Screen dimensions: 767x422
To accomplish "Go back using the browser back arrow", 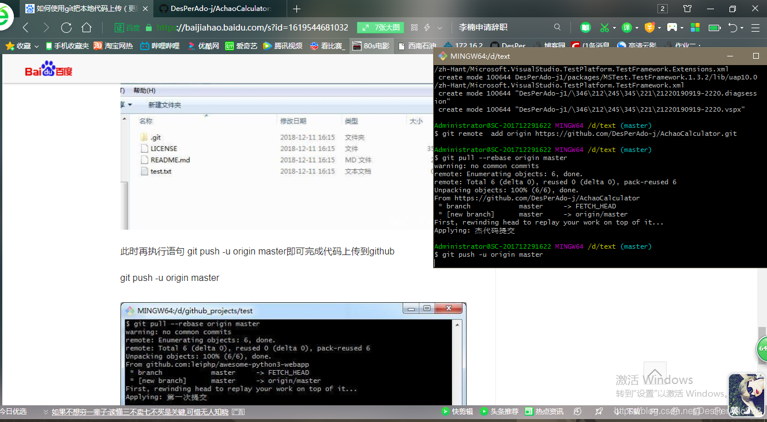I will click(x=25, y=27).
